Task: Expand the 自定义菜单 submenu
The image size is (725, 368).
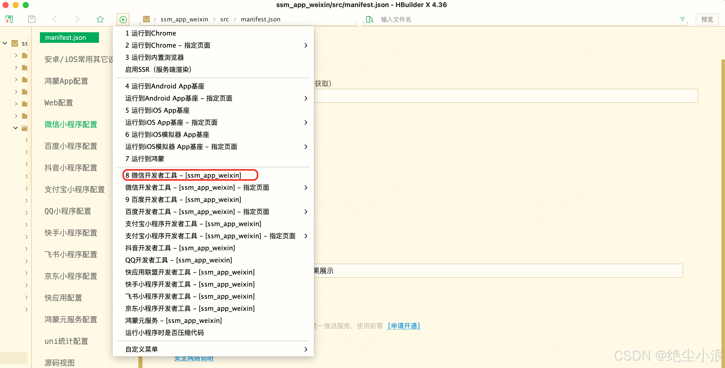Action: (213, 349)
